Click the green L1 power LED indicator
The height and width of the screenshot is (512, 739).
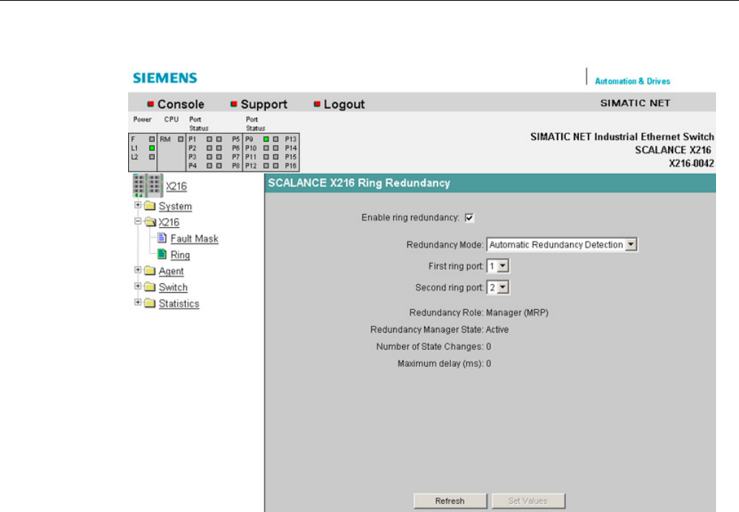coord(152,148)
